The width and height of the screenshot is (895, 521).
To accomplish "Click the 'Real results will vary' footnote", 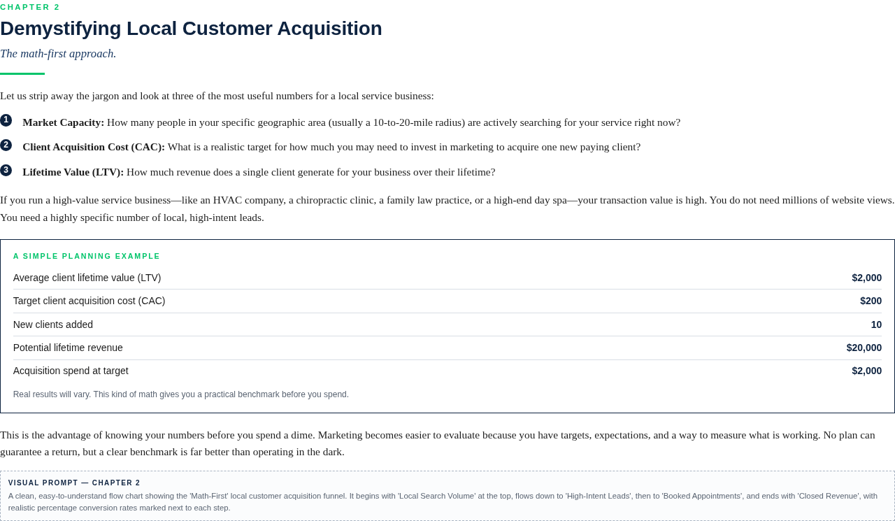I will point(181,394).
